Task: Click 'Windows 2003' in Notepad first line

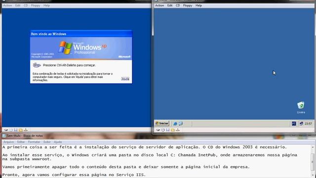Action: pos(237,147)
